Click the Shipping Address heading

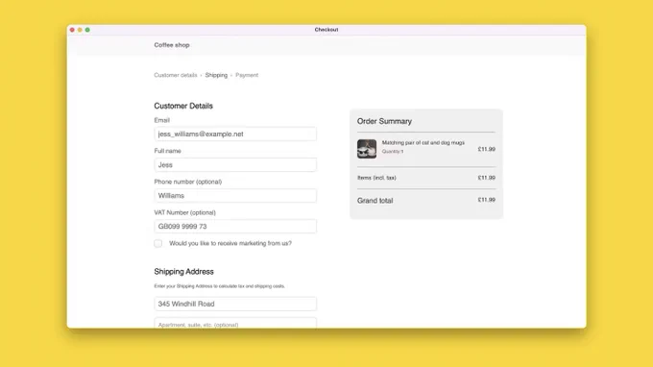tap(183, 272)
